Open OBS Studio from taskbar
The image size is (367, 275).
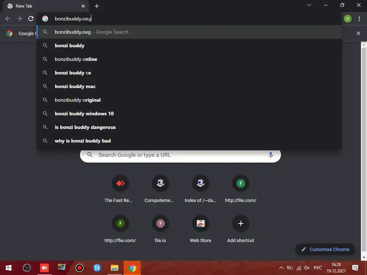pyautogui.click(x=27, y=268)
